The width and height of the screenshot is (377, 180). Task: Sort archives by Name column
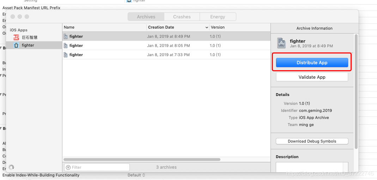click(104, 27)
